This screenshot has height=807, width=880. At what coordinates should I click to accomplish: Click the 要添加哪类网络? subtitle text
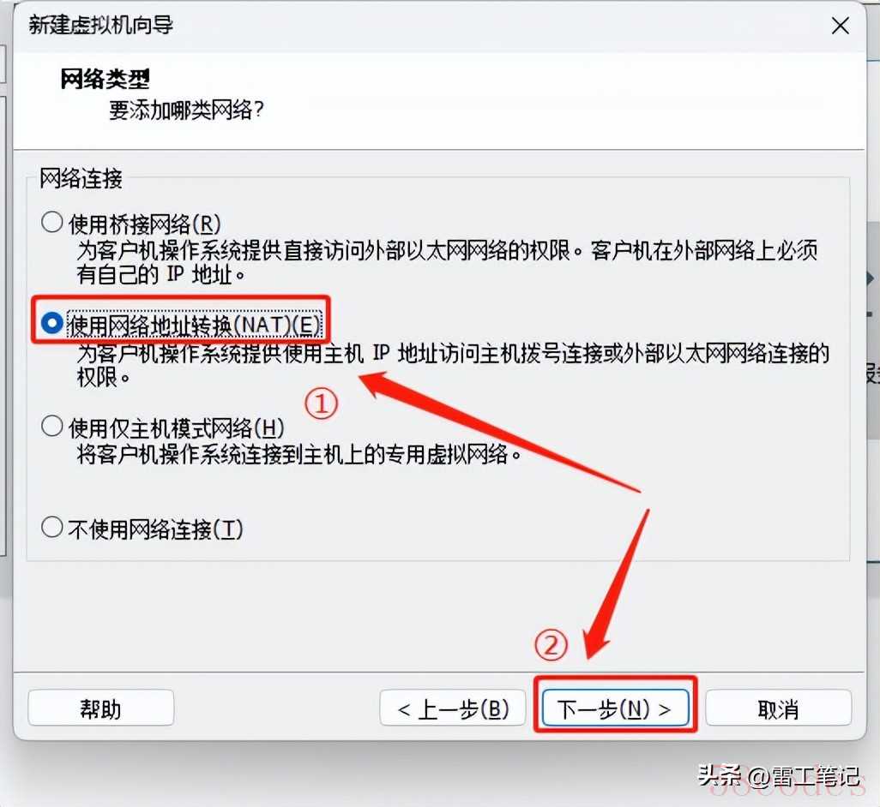(x=186, y=110)
